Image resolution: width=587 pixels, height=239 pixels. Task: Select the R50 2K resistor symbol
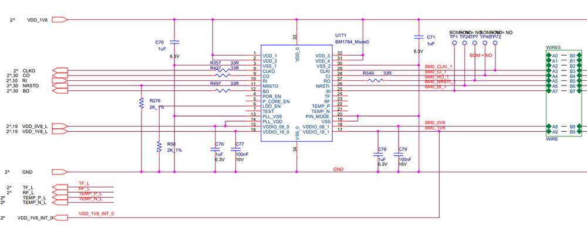(x=158, y=146)
